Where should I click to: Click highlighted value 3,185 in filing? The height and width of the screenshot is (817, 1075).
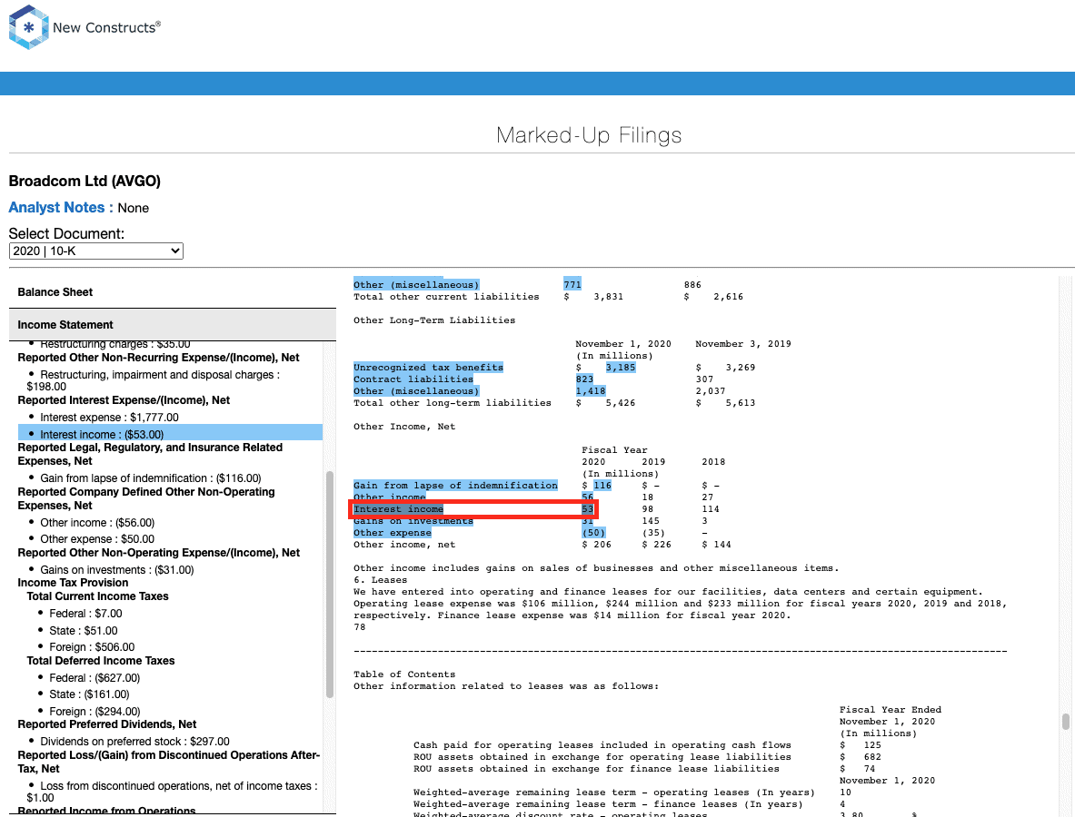click(x=621, y=368)
